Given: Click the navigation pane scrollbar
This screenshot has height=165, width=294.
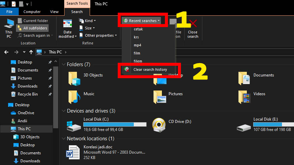Looking at the screenshot, I should 56,98.
